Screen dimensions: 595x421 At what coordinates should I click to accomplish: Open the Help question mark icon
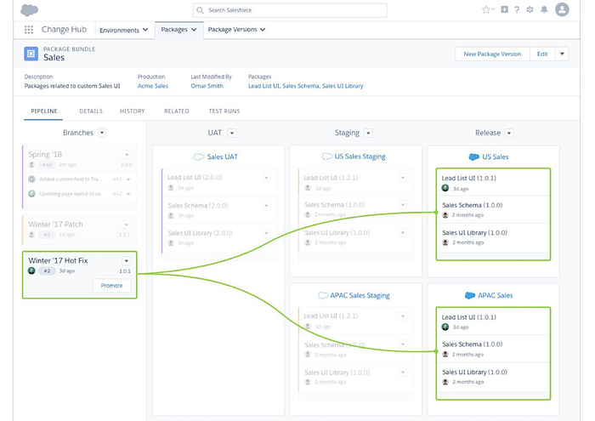pyautogui.click(x=517, y=10)
